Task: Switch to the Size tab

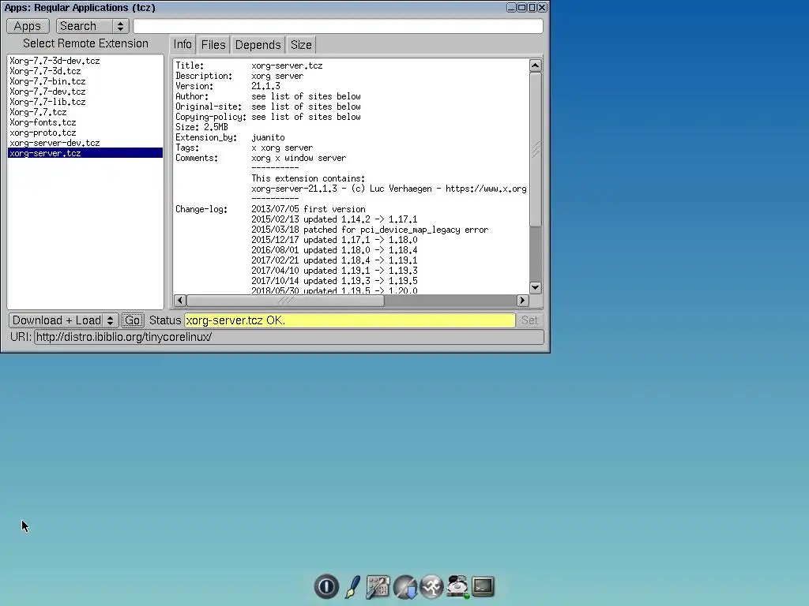Action: (301, 45)
